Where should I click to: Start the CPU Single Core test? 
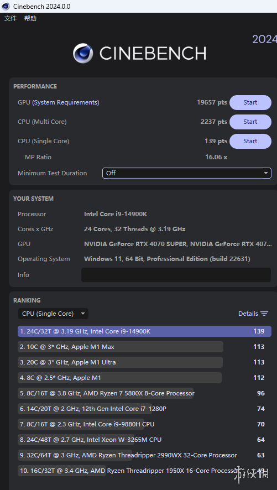click(250, 141)
